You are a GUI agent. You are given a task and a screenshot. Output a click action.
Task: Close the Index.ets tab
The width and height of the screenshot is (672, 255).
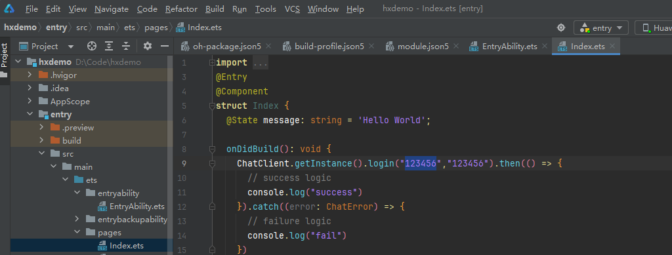[612, 46]
